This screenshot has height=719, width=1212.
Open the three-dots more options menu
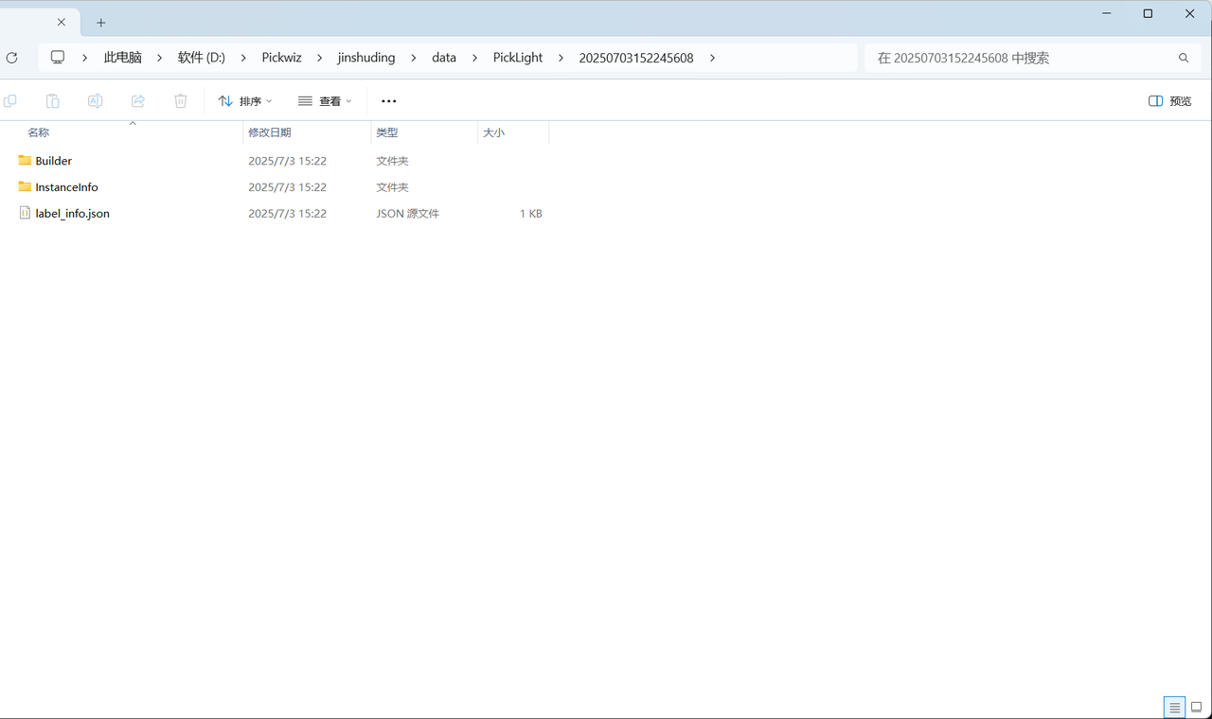tap(388, 101)
